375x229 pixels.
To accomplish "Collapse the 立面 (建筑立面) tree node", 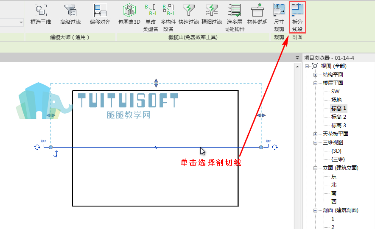I will 315,168.
